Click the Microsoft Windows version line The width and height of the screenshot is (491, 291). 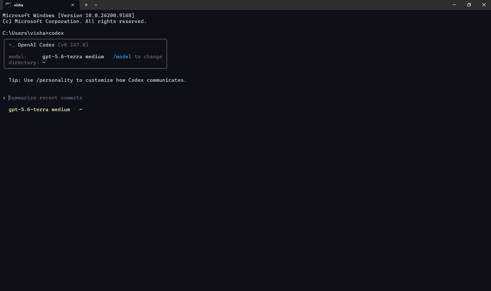click(69, 15)
